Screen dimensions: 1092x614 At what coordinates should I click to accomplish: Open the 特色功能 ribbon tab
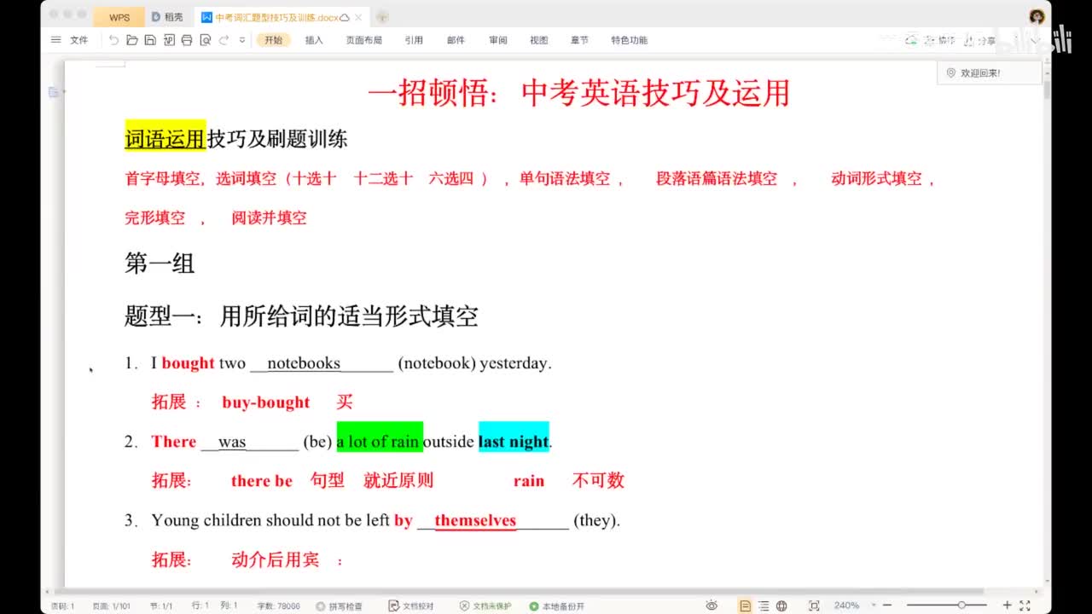pyautogui.click(x=629, y=40)
